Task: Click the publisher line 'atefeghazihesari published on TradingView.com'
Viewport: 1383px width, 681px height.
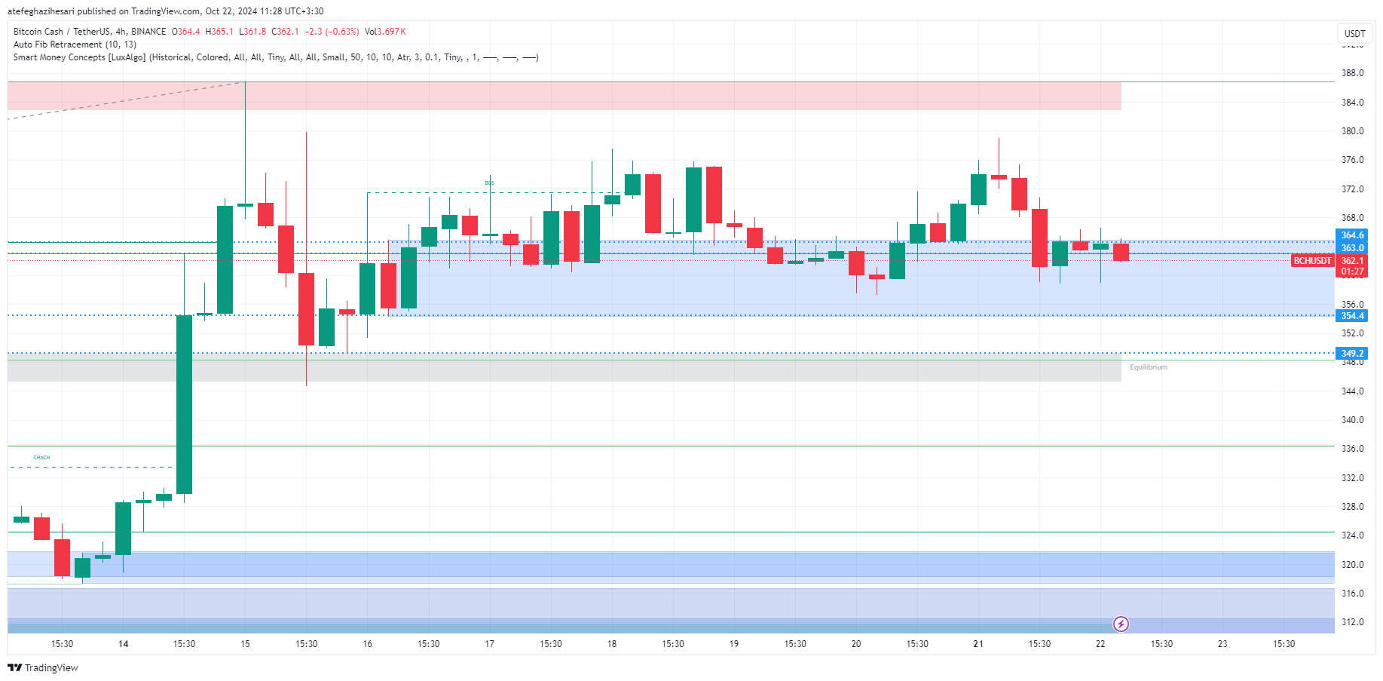Action: pyautogui.click(x=104, y=11)
